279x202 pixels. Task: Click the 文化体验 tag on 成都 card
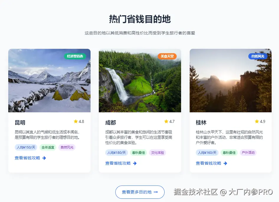pos(157,153)
